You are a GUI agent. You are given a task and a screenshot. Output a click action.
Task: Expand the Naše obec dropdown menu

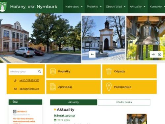[x=74, y=7]
